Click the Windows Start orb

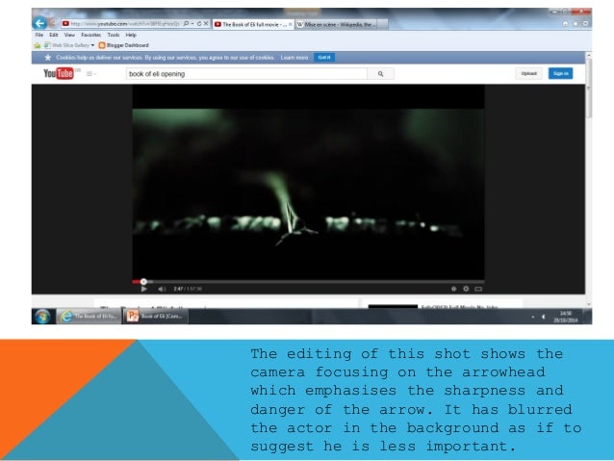click(x=42, y=316)
